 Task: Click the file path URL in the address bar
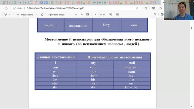[x=55, y=8]
